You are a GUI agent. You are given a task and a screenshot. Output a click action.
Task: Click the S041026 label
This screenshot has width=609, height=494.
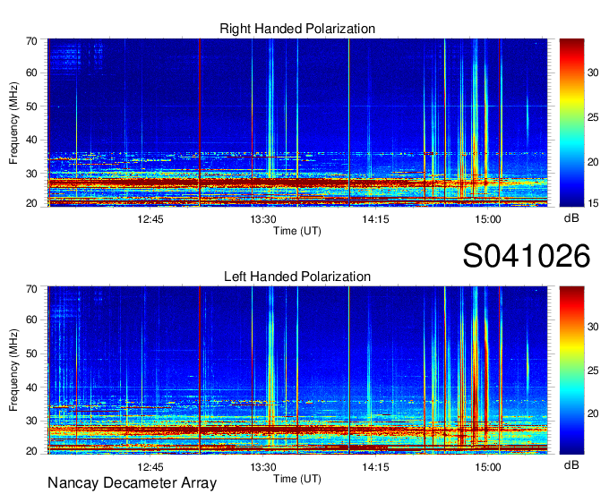527,255
